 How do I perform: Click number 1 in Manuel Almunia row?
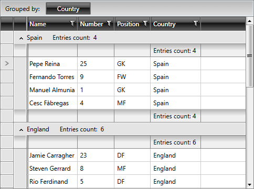(x=96, y=90)
